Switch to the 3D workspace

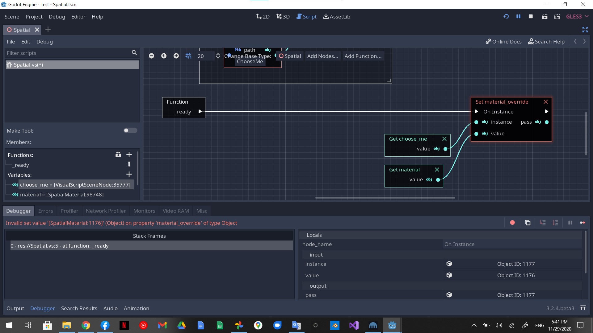point(283,17)
